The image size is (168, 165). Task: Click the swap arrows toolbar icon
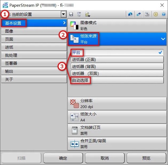pos(138,14)
